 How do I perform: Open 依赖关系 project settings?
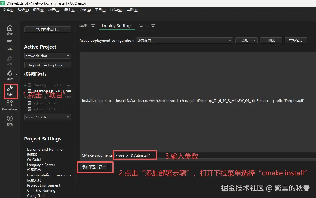click(34, 180)
